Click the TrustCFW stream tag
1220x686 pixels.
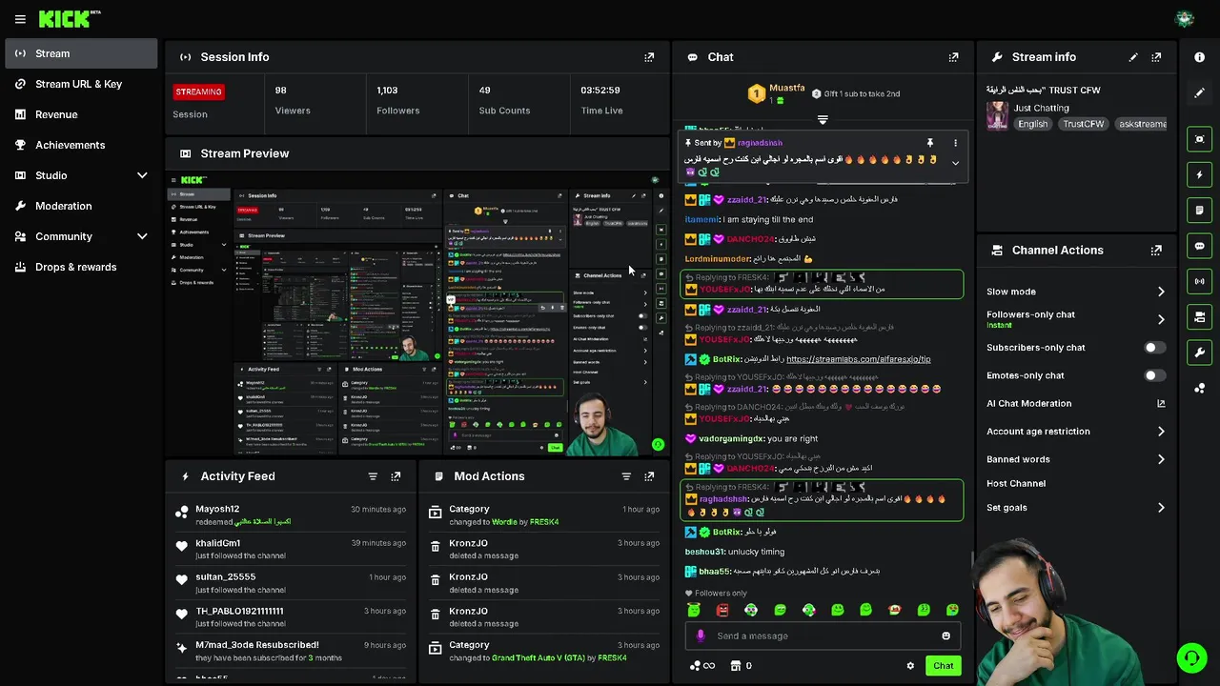pyautogui.click(x=1084, y=124)
